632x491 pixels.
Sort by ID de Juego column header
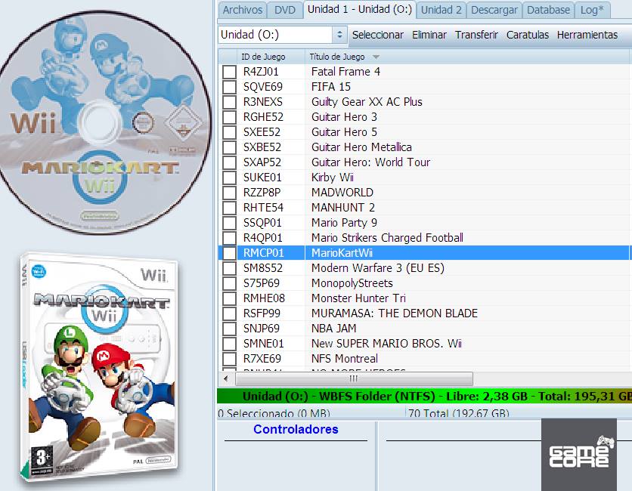(x=271, y=57)
